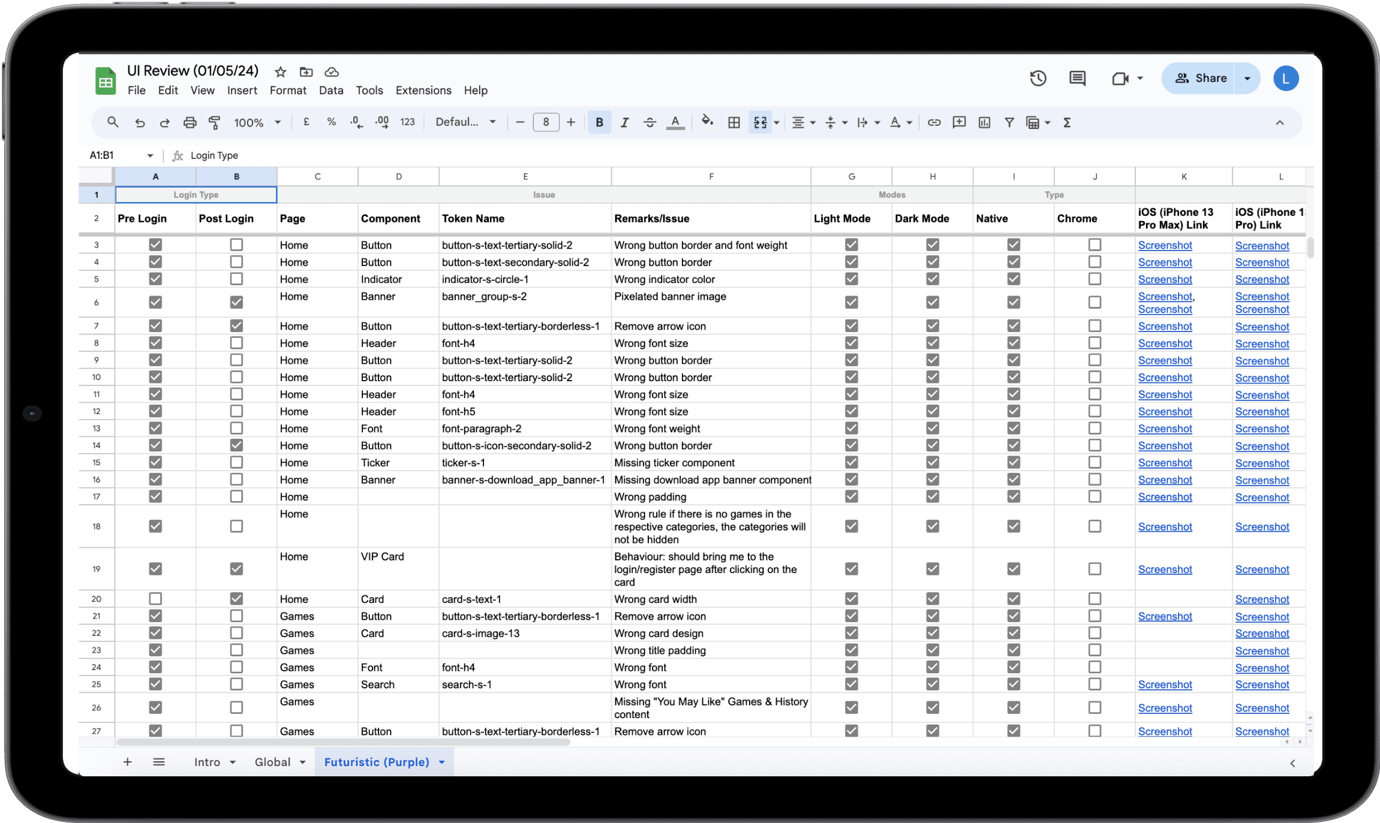Check Post Login box in row 3
Screen dimensions: 1380x823
tap(236, 245)
